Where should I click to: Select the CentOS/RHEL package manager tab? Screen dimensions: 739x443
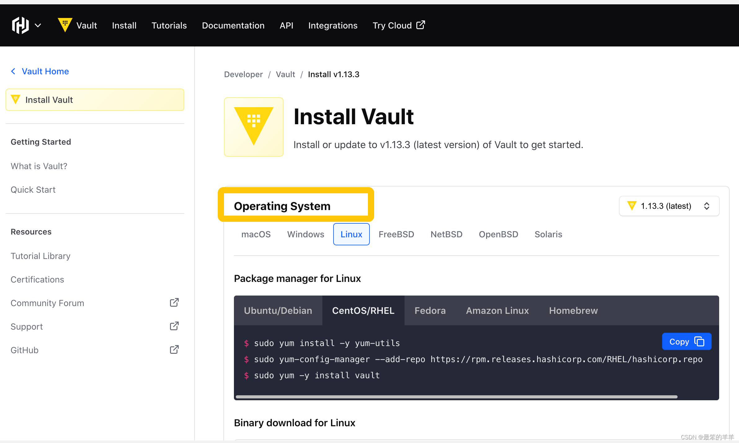(x=363, y=311)
